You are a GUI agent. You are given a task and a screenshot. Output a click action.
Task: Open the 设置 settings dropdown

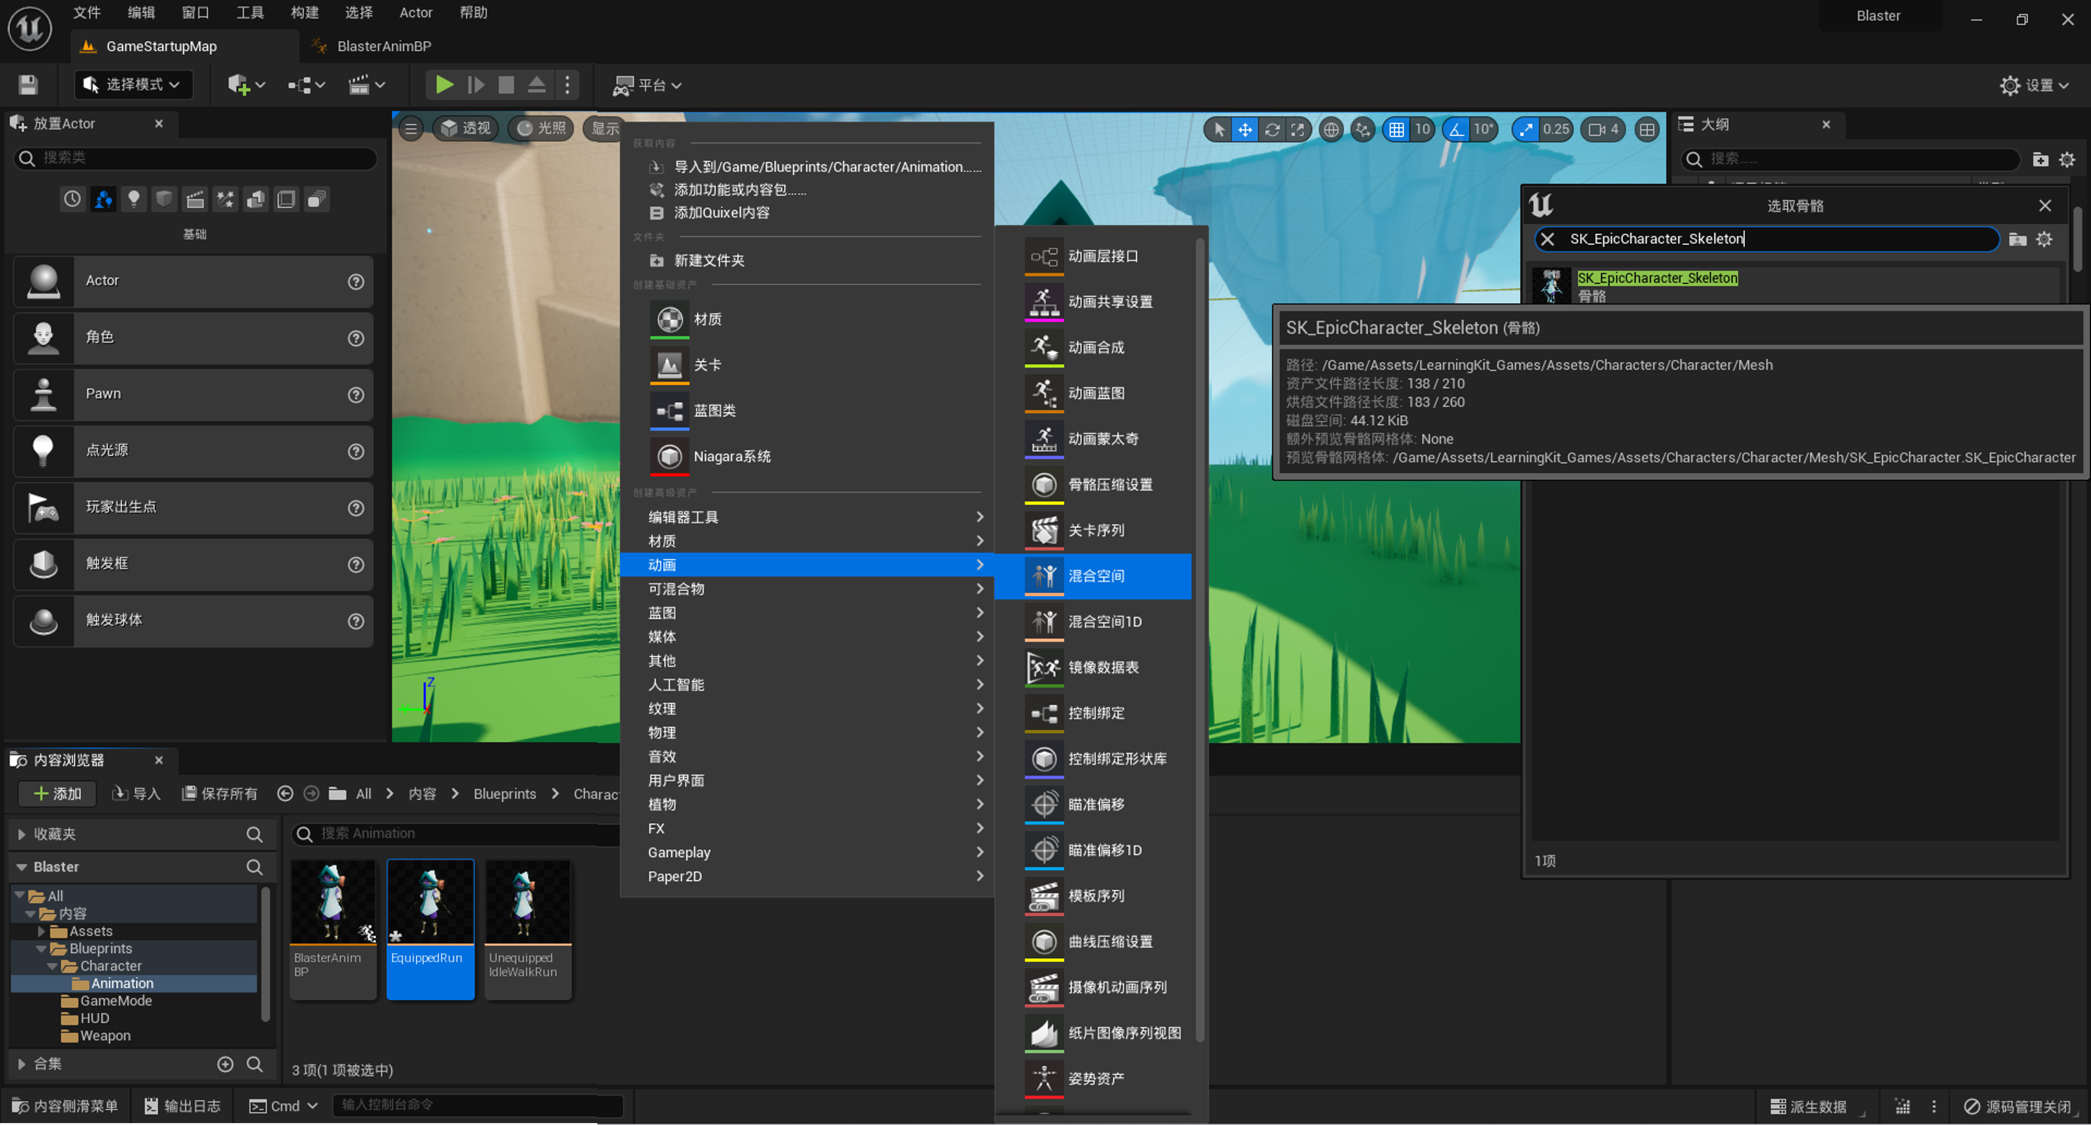pos(2034,85)
